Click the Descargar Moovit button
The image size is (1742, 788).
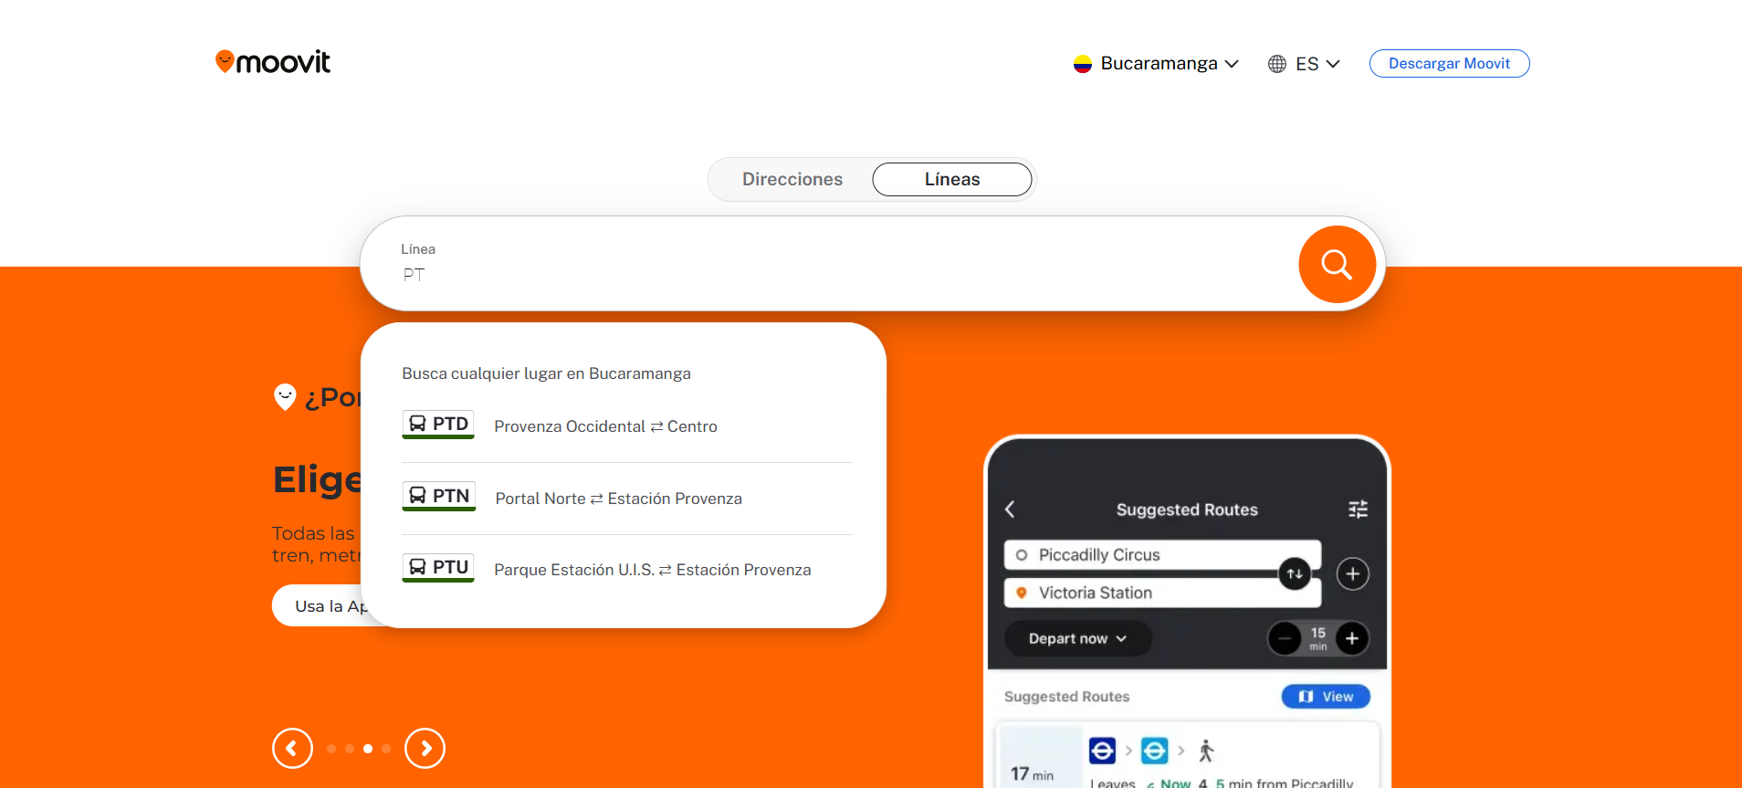click(x=1449, y=64)
